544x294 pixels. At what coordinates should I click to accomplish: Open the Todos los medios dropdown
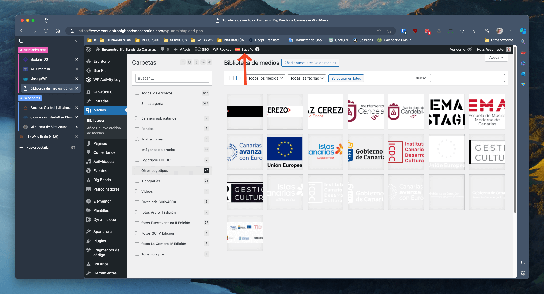[x=265, y=78]
